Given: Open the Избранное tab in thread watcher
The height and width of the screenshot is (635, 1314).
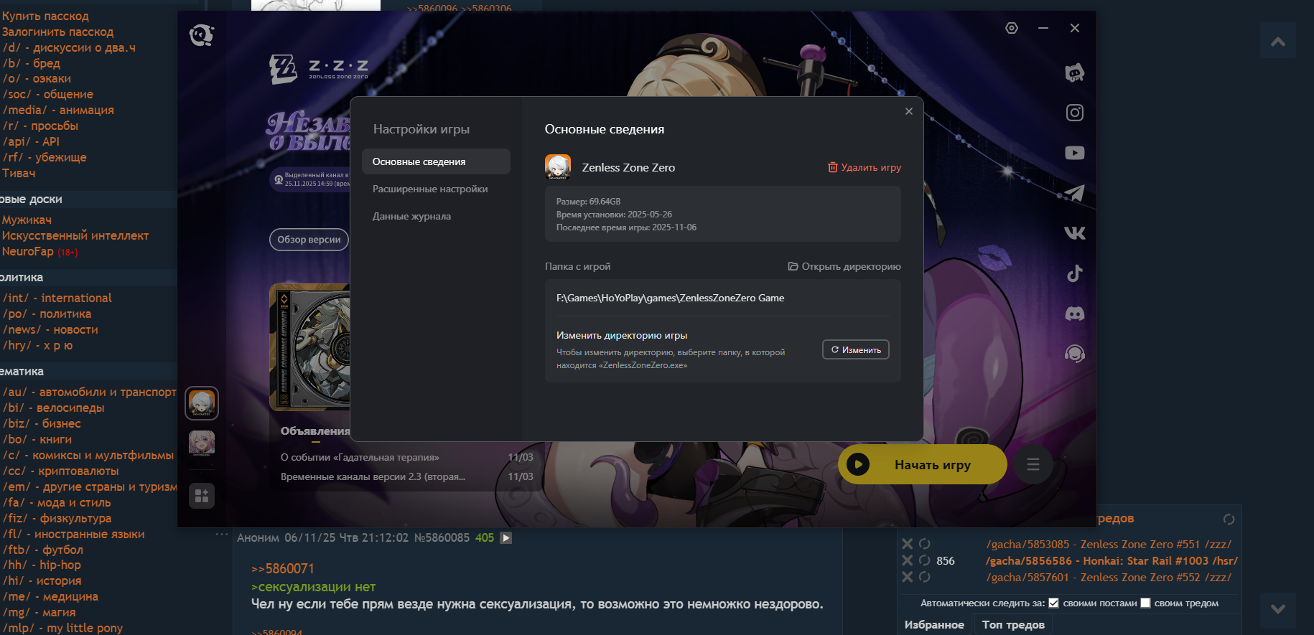Looking at the screenshot, I should click(934, 625).
